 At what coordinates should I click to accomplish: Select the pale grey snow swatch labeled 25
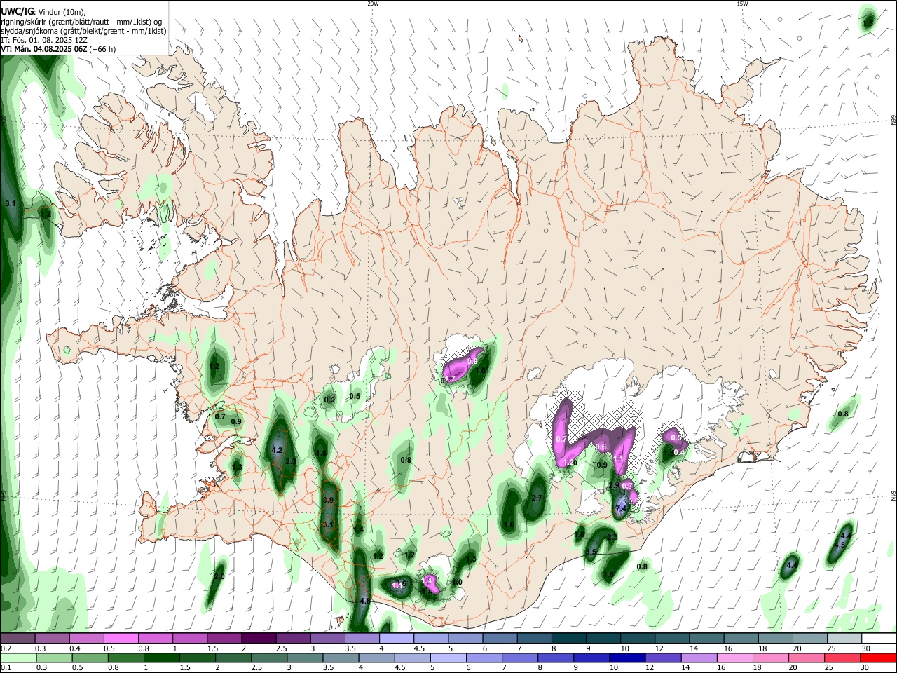point(845,639)
